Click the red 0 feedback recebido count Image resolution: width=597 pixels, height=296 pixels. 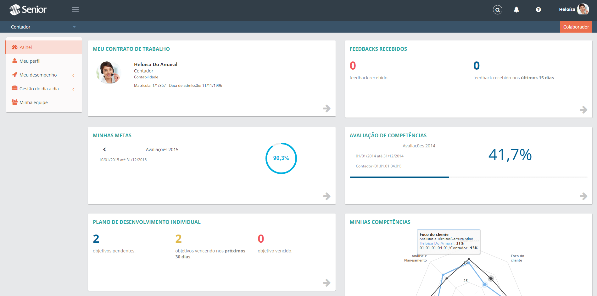tap(353, 66)
